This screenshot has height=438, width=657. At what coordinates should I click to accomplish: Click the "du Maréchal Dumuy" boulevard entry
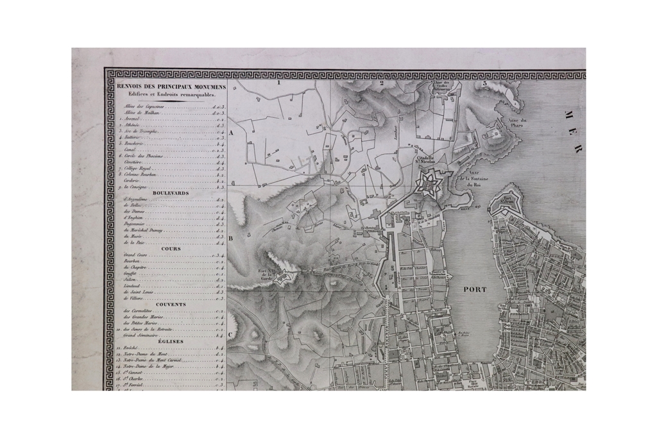pos(175,230)
